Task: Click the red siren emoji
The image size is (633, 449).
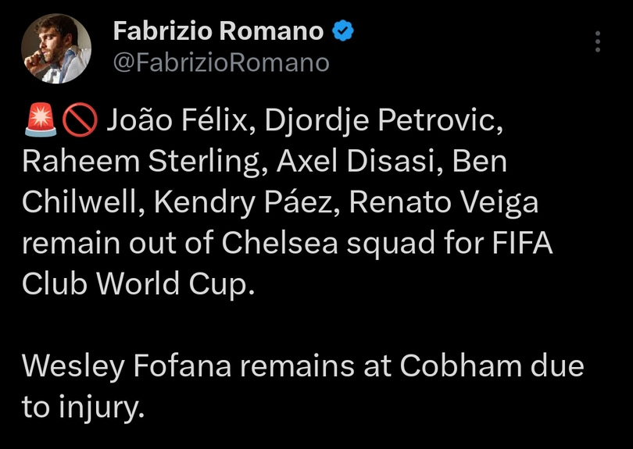Action: point(41,120)
